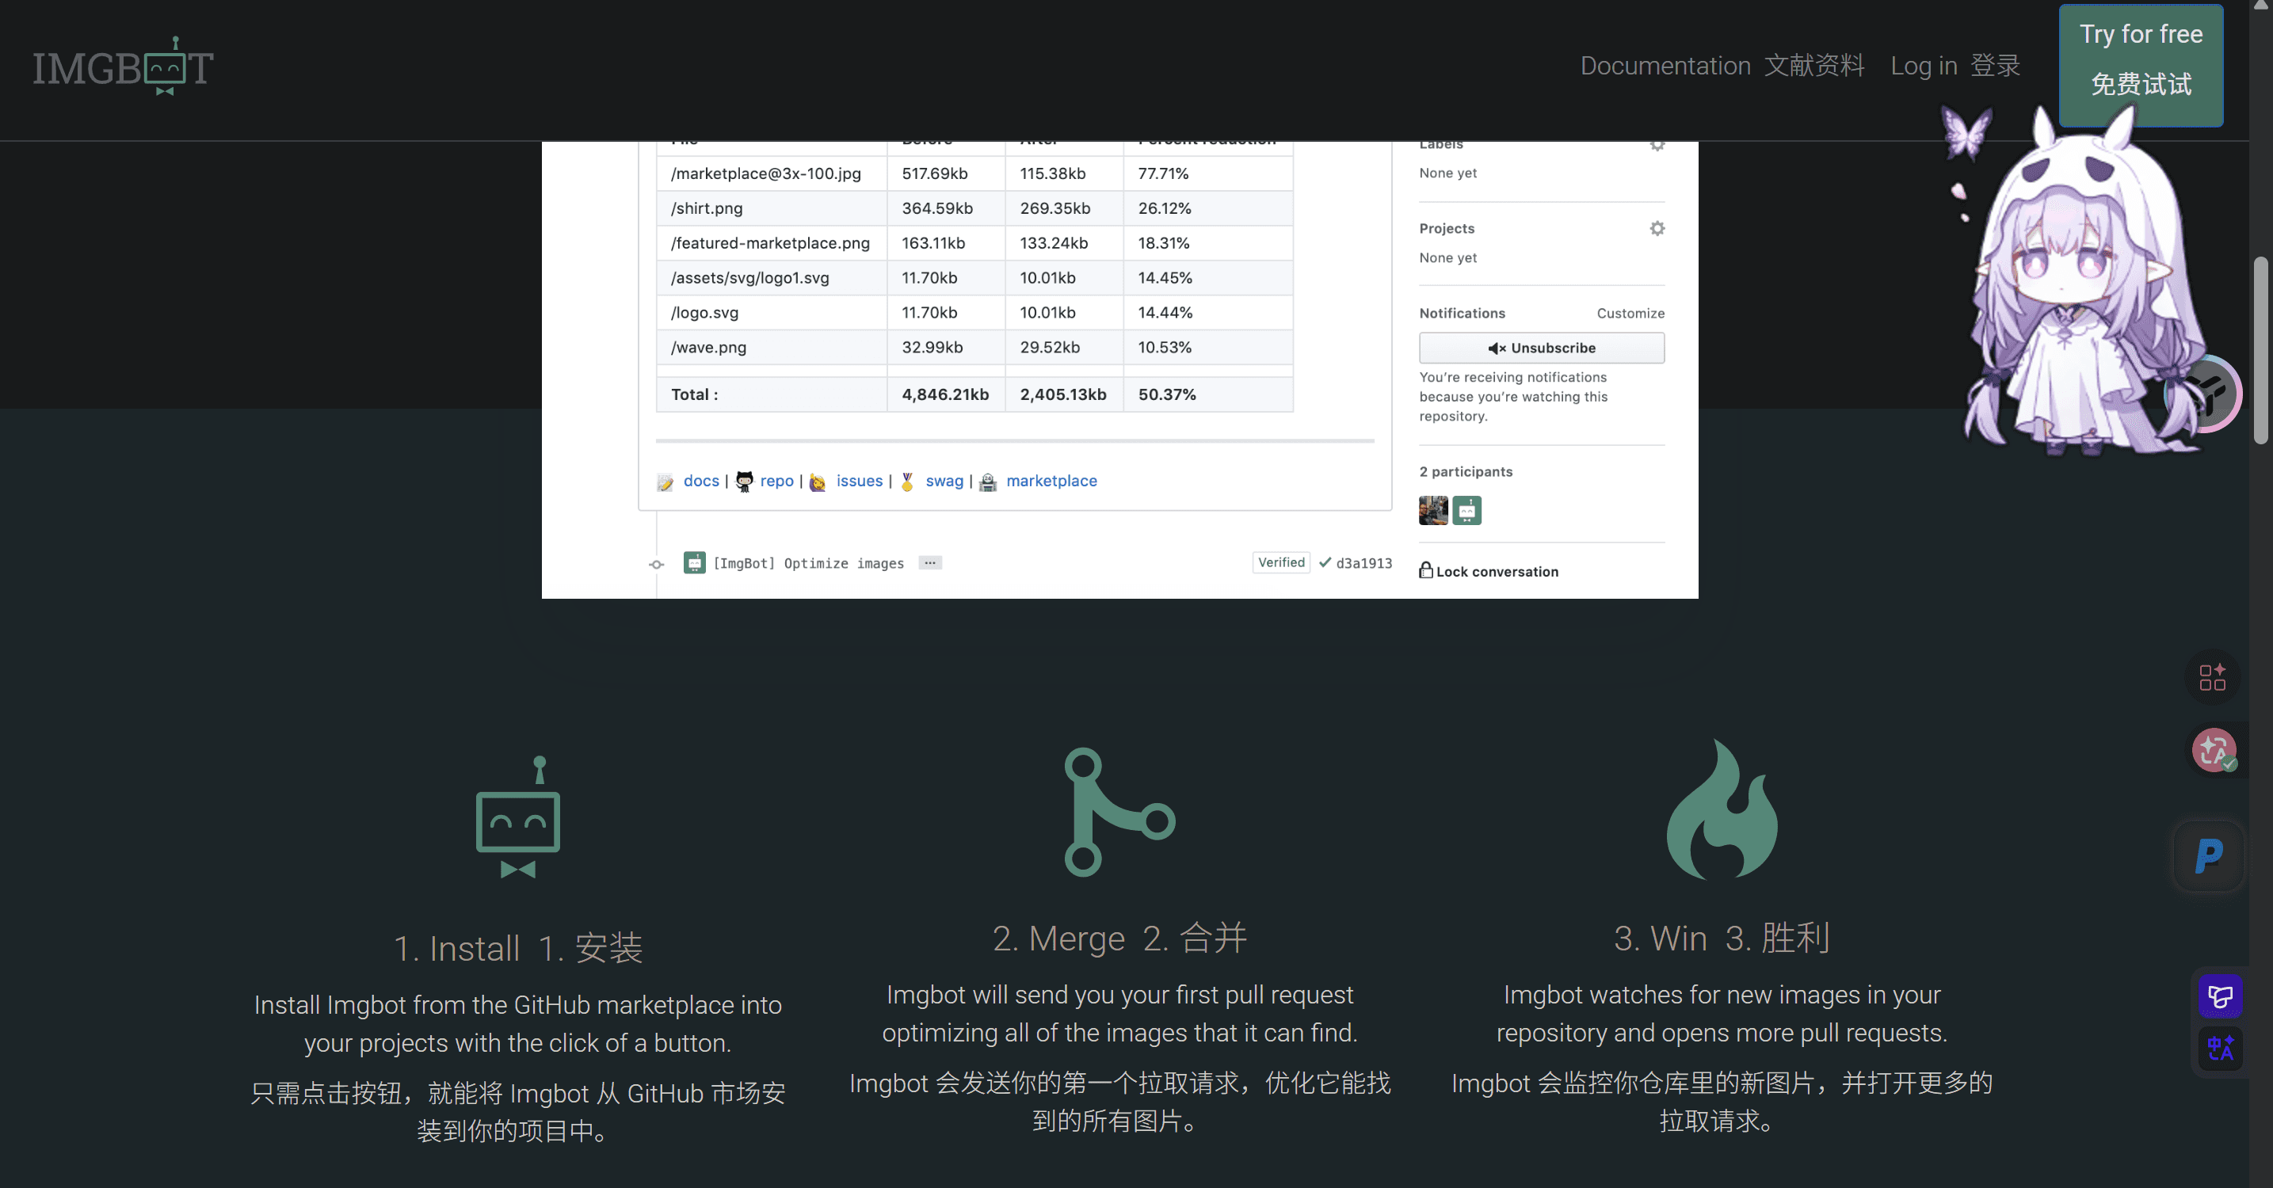Click the Unsubscribe notifications button

tap(1541, 348)
